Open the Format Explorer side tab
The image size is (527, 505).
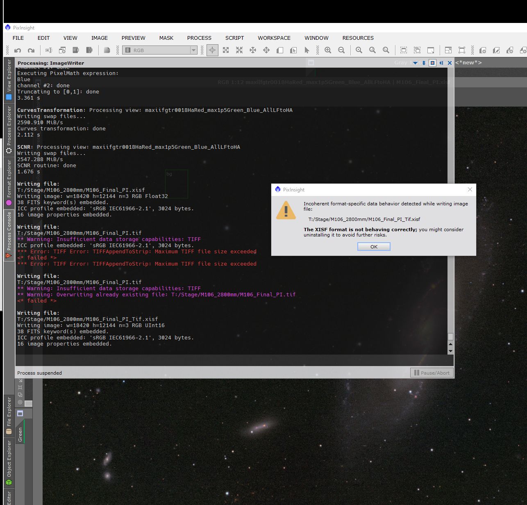9,183
